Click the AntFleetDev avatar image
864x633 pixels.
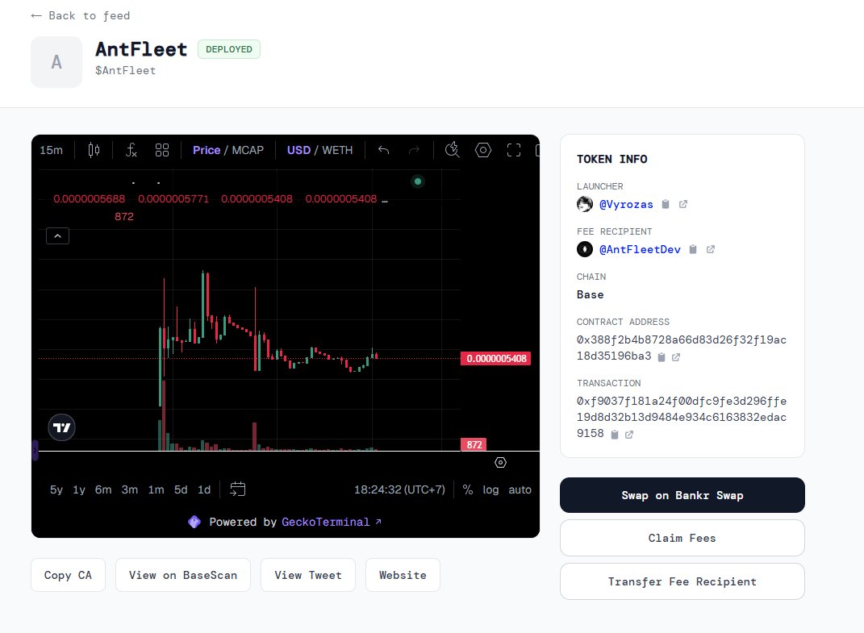[585, 249]
